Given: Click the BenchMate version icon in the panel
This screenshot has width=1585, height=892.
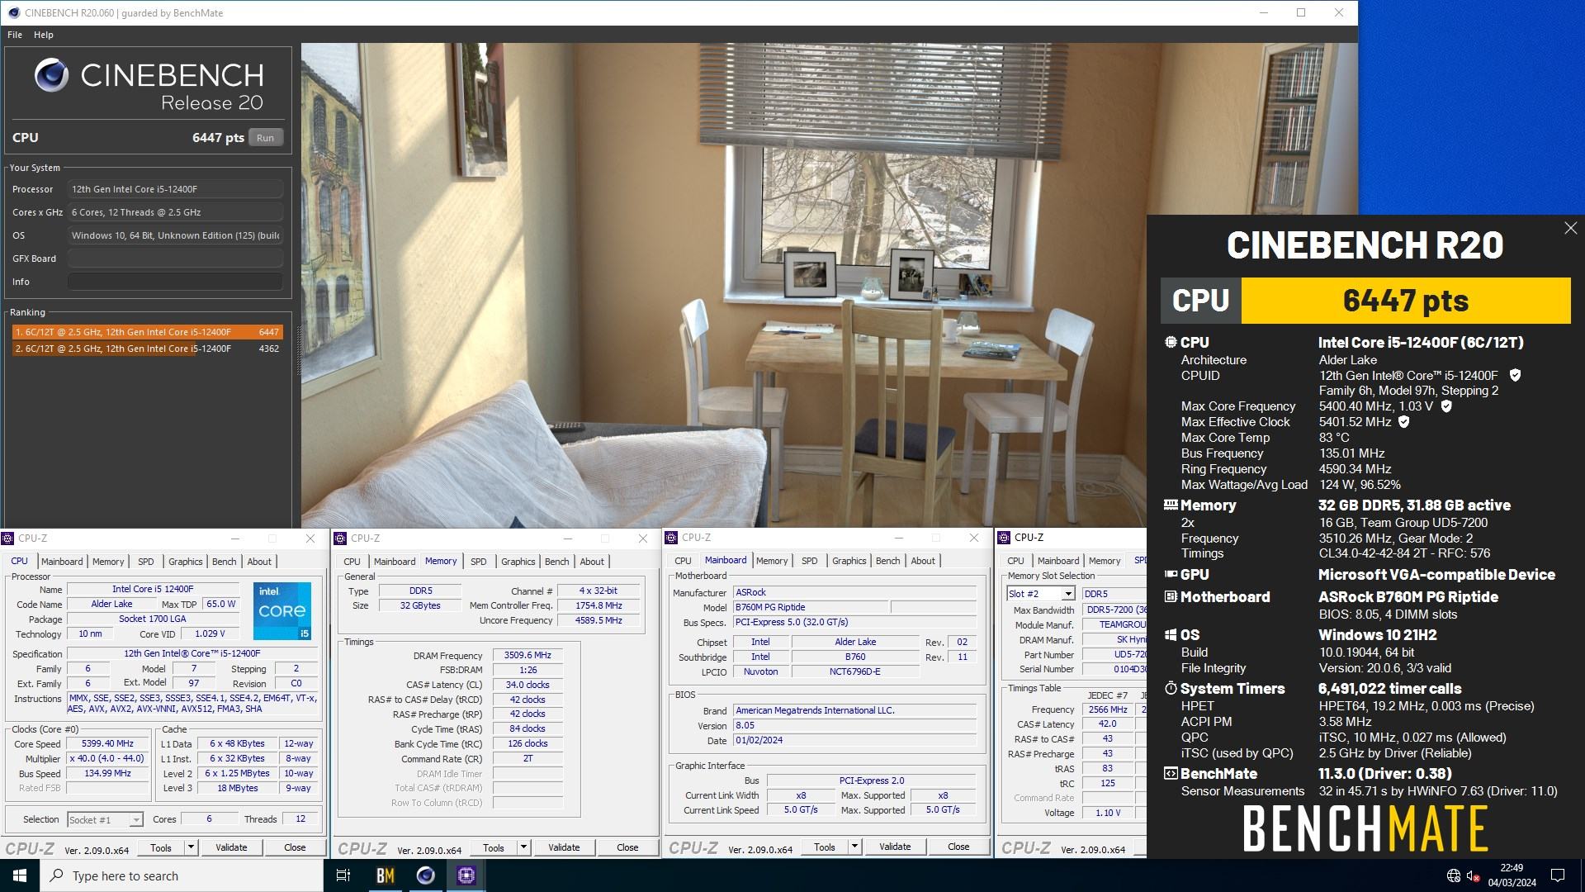Looking at the screenshot, I should click(x=1171, y=774).
